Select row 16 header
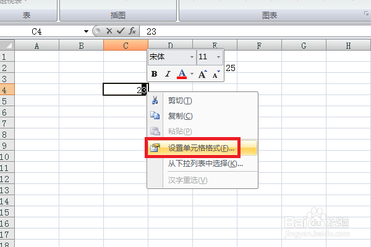 click(7, 224)
